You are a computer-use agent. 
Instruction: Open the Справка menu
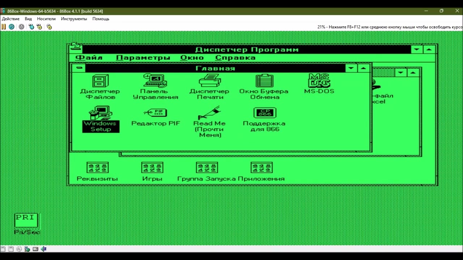[235, 58]
